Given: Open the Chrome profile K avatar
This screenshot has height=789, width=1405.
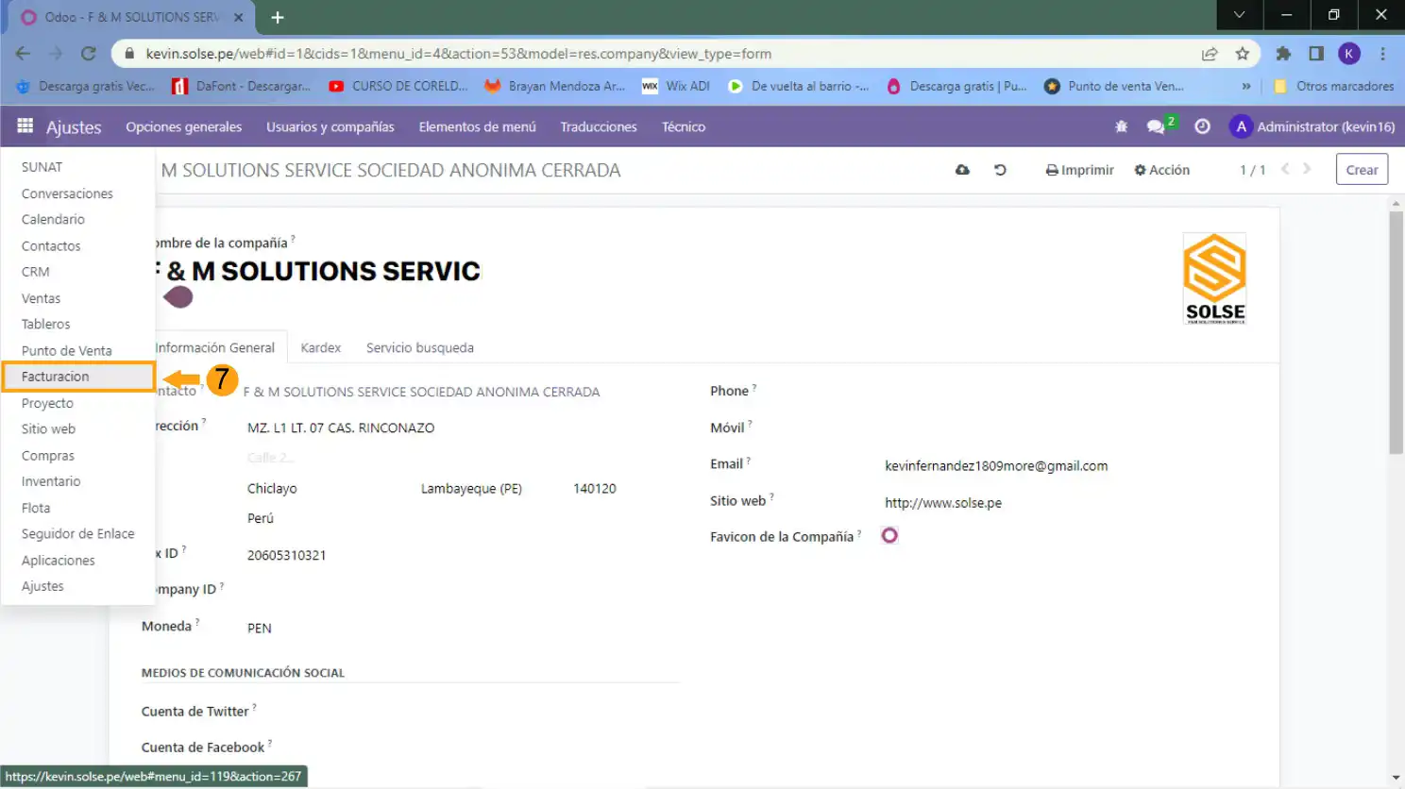Looking at the screenshot, I should coord(1349,54).
